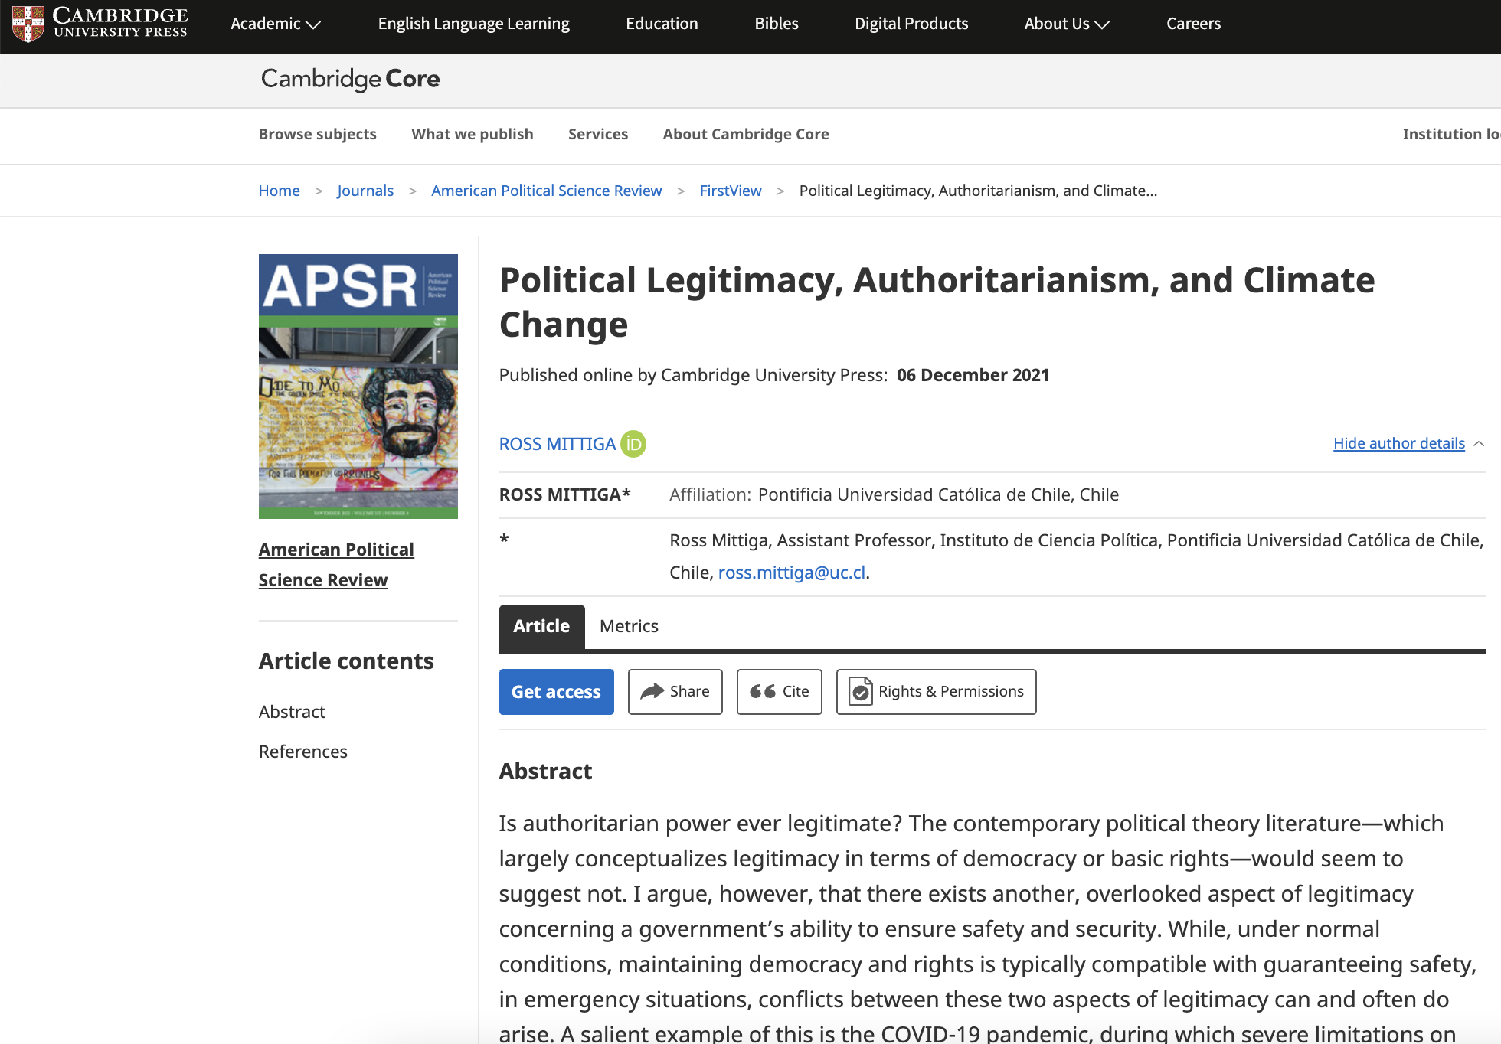The height and width of the screenshot is (1044, 1501).
Task: Open About Cambridge Core navigation
Action: (745, 134)
